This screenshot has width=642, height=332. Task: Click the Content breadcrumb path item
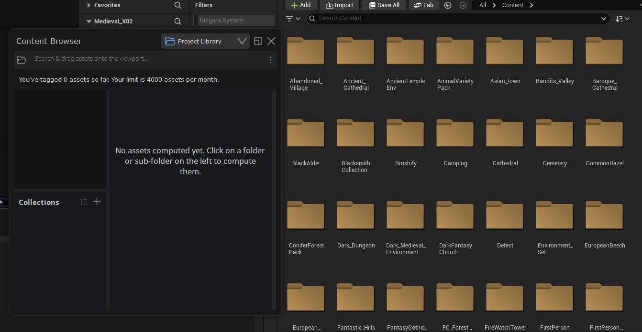(512, 5)
